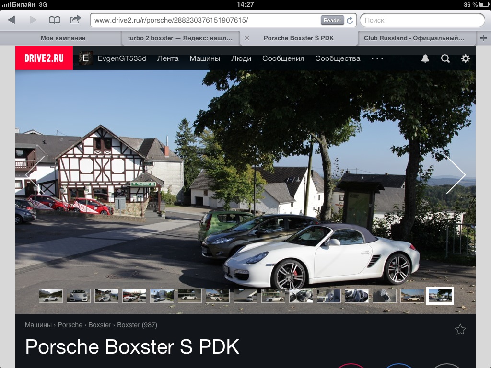The image size is (491, 368).
Task: Show next photo with right arrow
Action: tap(456, 175)
